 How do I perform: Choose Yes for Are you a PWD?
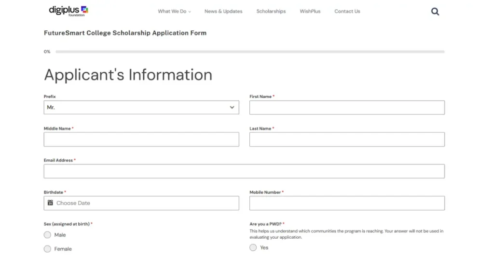(x=253, y=247)
